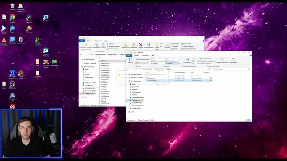
Task: Select Extra large icons layout in front ribbon
Action: (x=158, y=59)
